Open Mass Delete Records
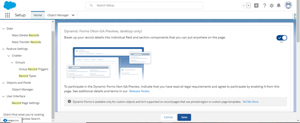This screenshot has width=300, height=123. point(25,36)
